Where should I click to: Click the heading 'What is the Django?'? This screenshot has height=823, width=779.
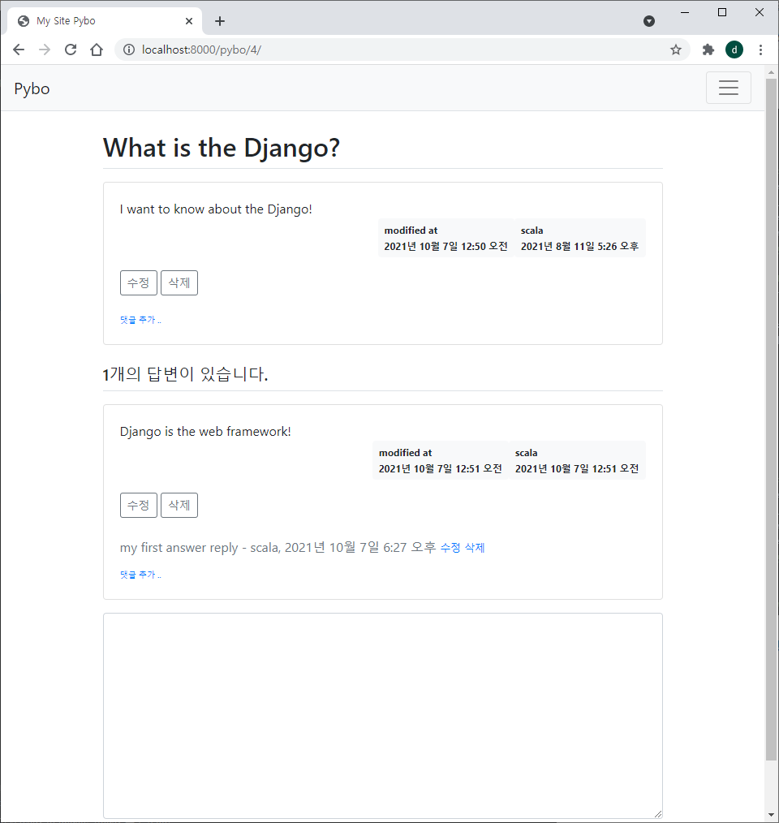222,148
